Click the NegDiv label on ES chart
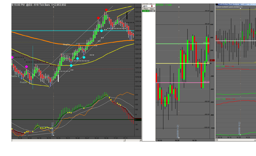The width and height of the screenshot is (256, 156). (67, 44)
